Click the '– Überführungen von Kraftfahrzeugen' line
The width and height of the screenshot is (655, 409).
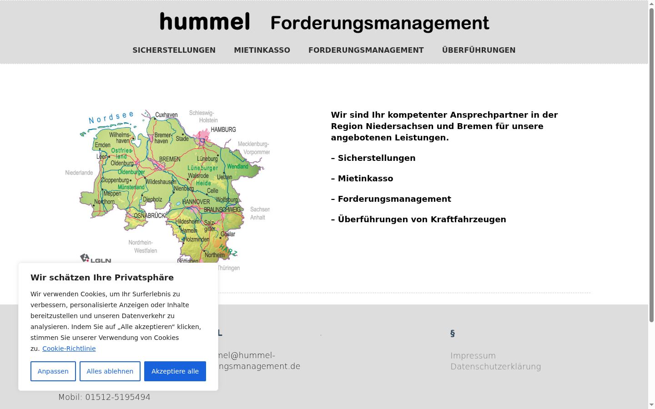[x=418, y=219]
